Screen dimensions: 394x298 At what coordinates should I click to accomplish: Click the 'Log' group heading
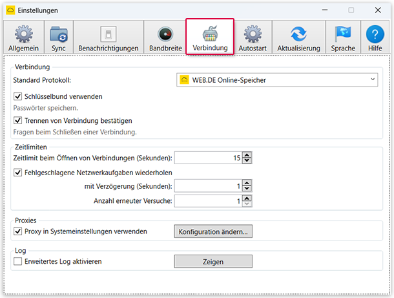pos(21,250)
